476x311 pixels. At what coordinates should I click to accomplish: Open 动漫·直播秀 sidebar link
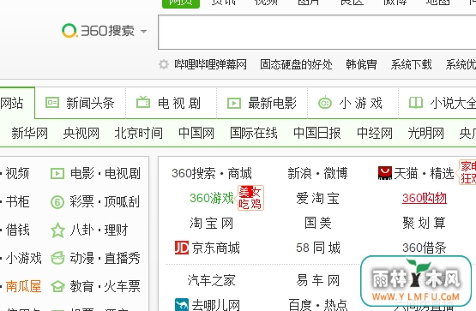105,258
